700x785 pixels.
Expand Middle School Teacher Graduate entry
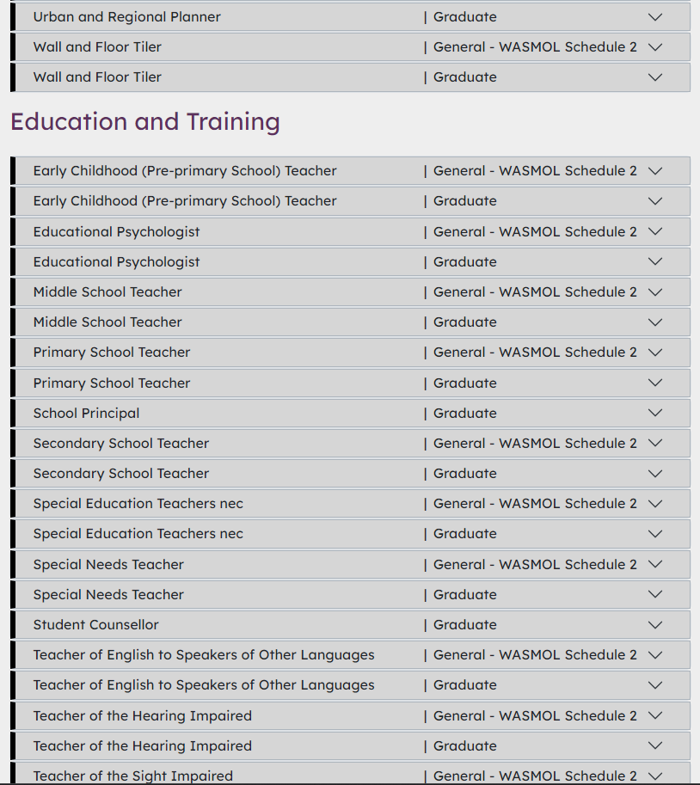point(655,322)
